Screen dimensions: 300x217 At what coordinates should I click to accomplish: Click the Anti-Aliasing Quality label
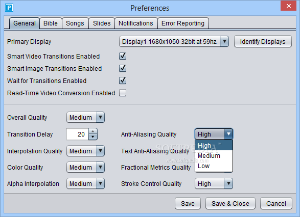149,134
